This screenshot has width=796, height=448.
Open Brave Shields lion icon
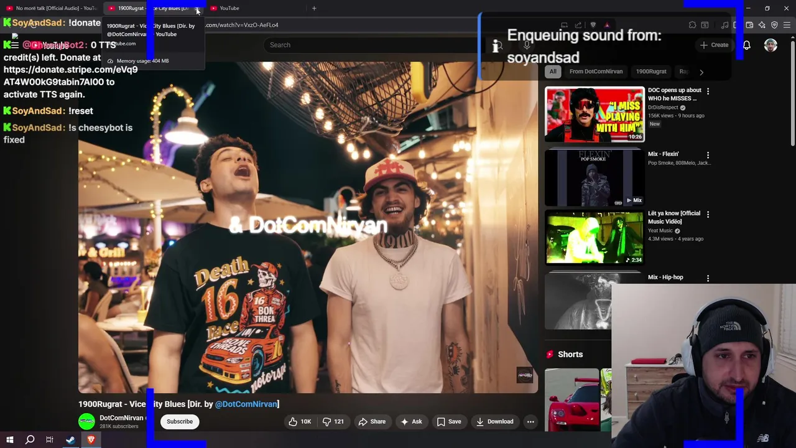pyautogui.click(x=593, y=25)
